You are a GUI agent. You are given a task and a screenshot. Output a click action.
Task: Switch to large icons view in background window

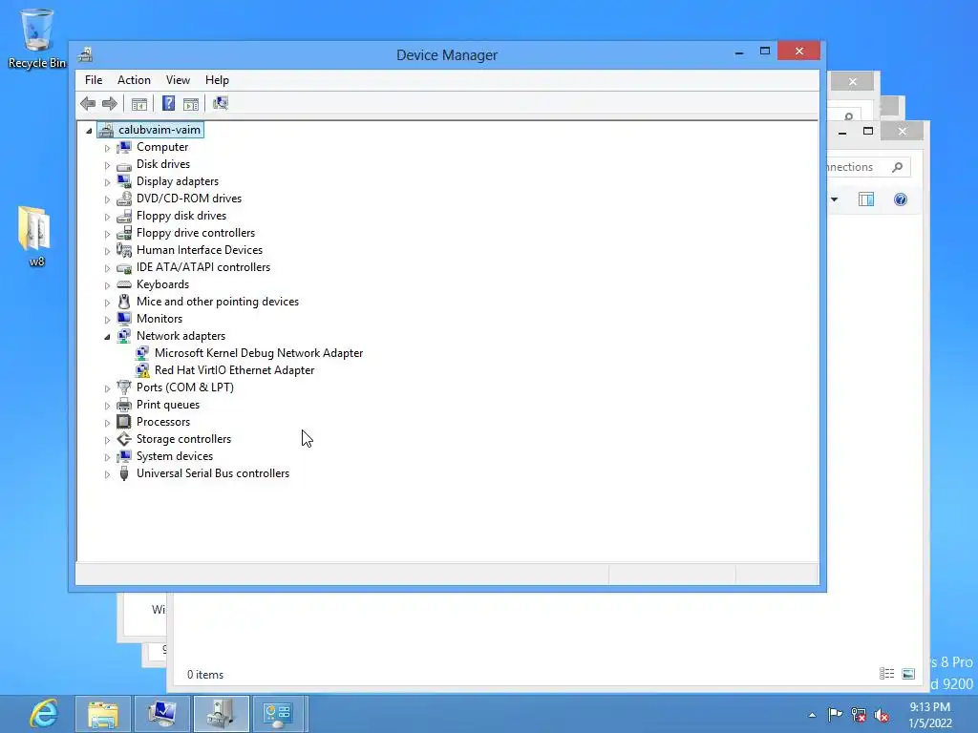tap(909, 674)
